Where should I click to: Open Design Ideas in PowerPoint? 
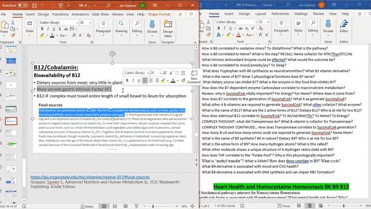click(168, 28)
